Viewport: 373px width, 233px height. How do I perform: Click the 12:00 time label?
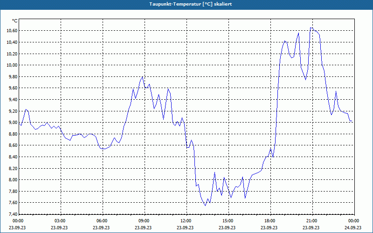(x=186, y=221)
